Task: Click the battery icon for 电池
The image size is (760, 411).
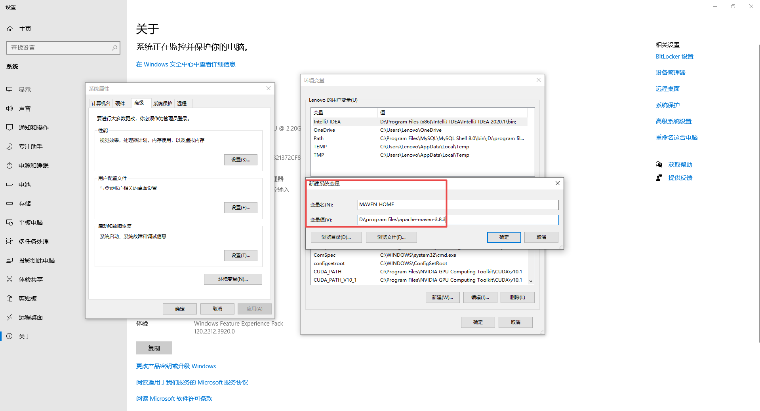Action: pos(10,184)
